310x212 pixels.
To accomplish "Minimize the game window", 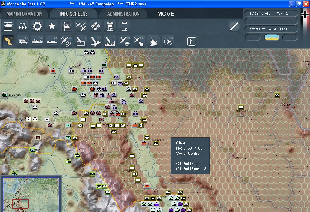I will (x=292, y=4).
